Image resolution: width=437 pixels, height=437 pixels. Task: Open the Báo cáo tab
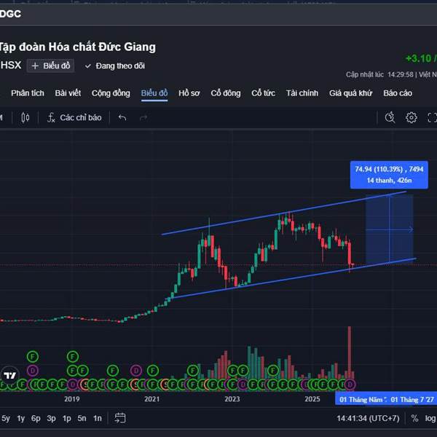tap(398, 93)
